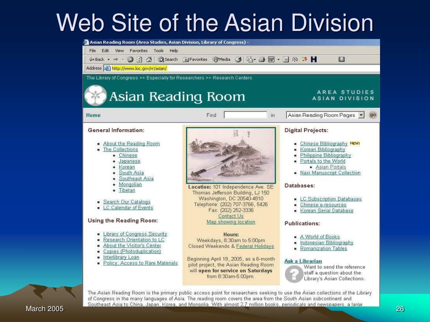The width and height of the screenshot is (430, 322).
Task: Click The Library of Congress breadcrumb
Action: [112, 78]
